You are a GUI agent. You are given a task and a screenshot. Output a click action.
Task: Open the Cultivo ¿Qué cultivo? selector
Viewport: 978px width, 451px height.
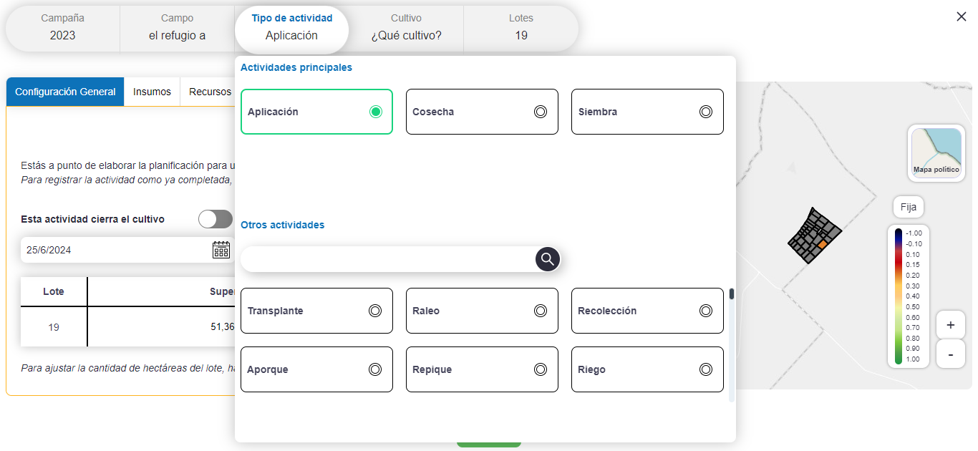pyautogui.click(x=406, y=29)
